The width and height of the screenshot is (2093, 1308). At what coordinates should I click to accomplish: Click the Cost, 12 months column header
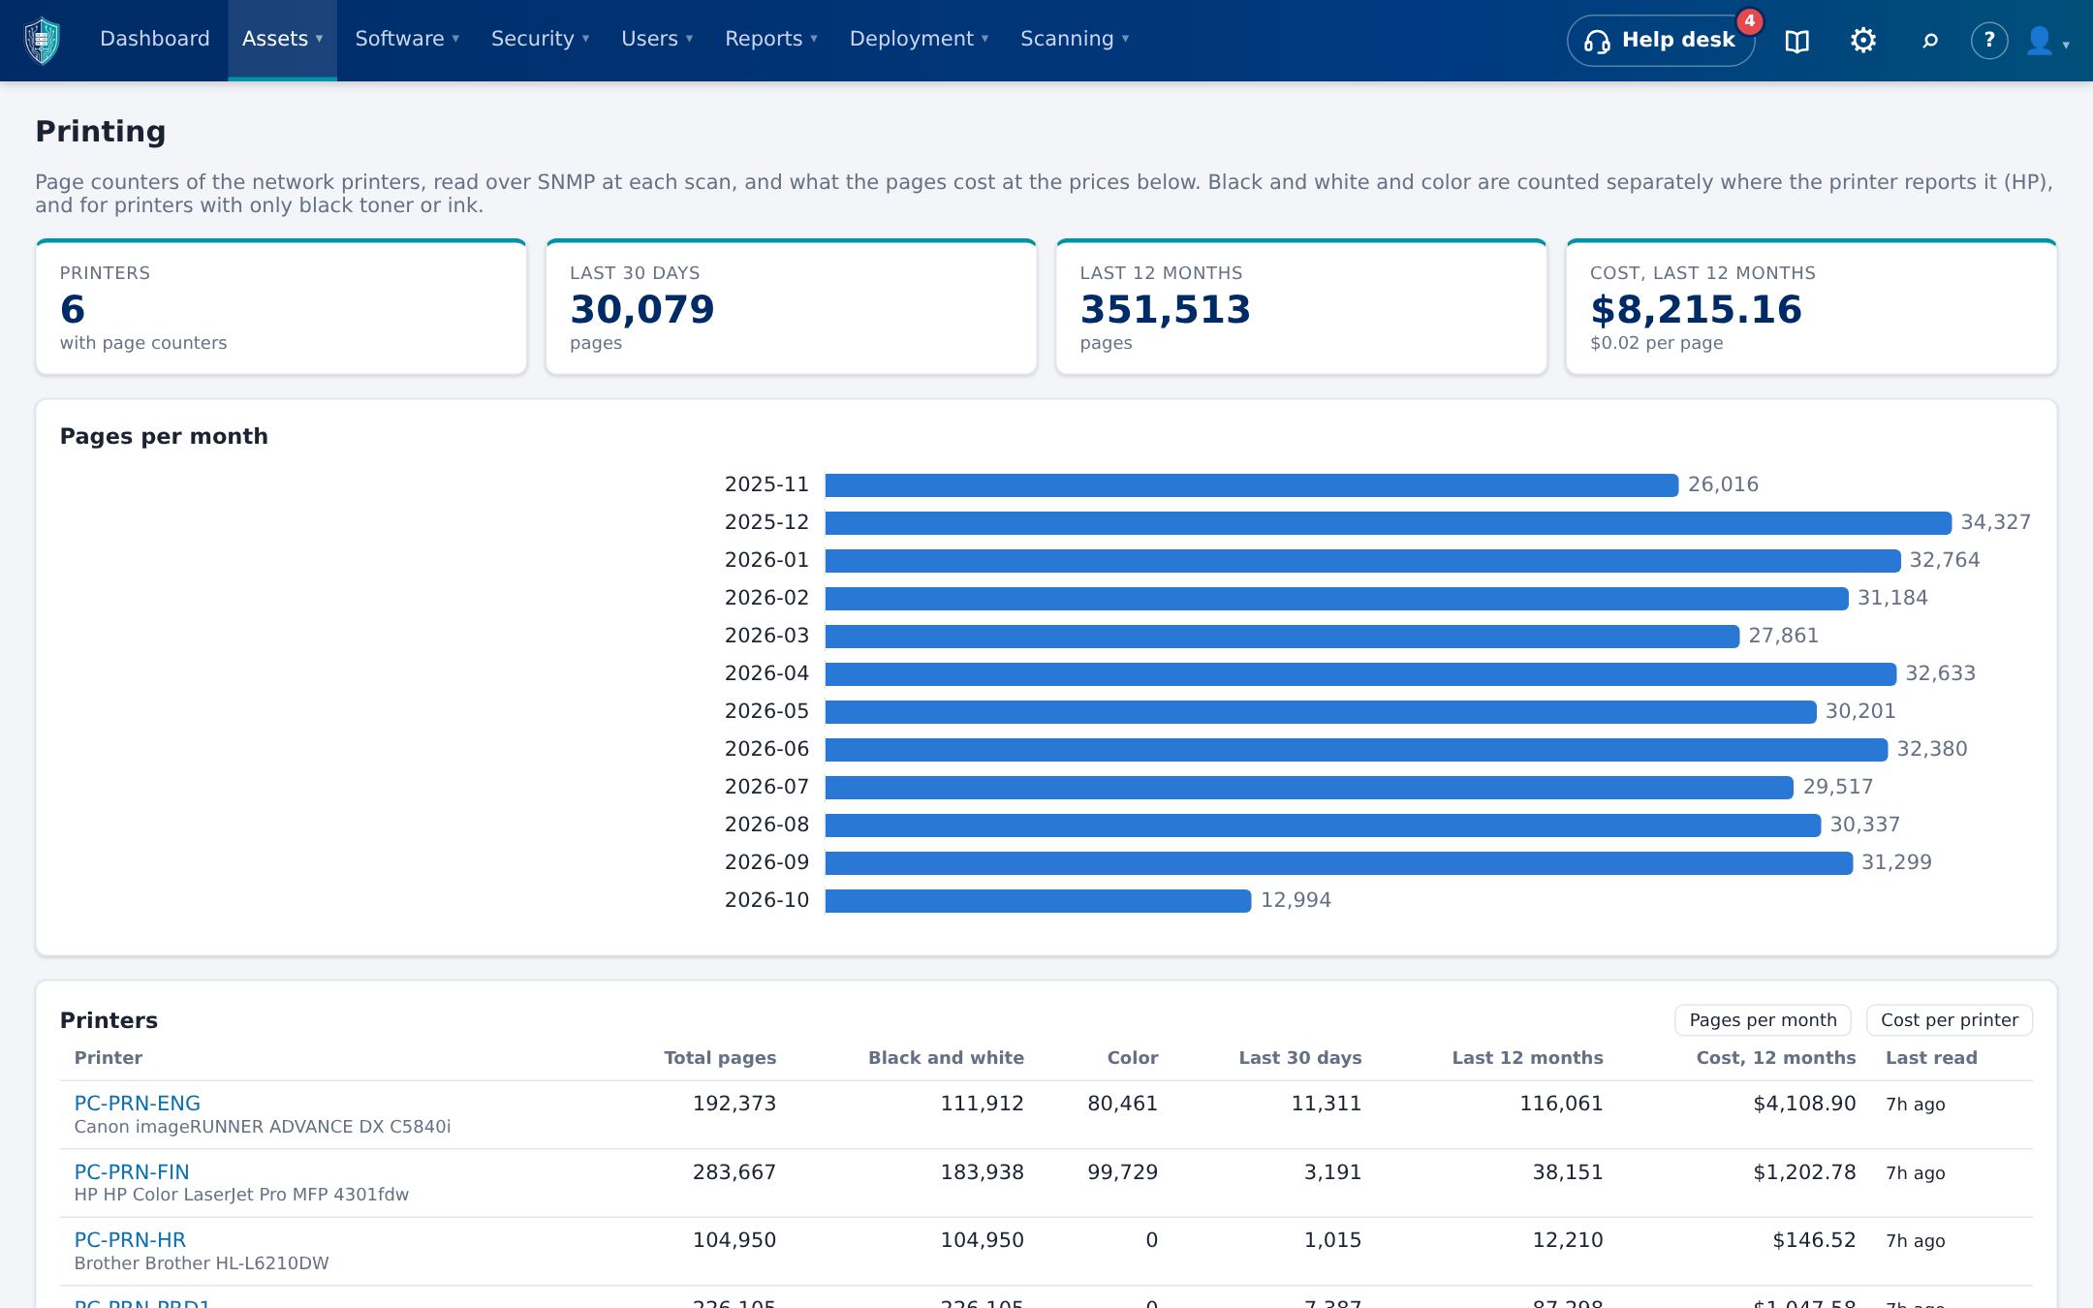1776,1058
